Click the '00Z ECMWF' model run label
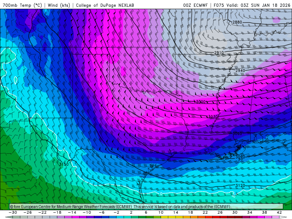This screenshot has height=219, width=292. [195, 5]
